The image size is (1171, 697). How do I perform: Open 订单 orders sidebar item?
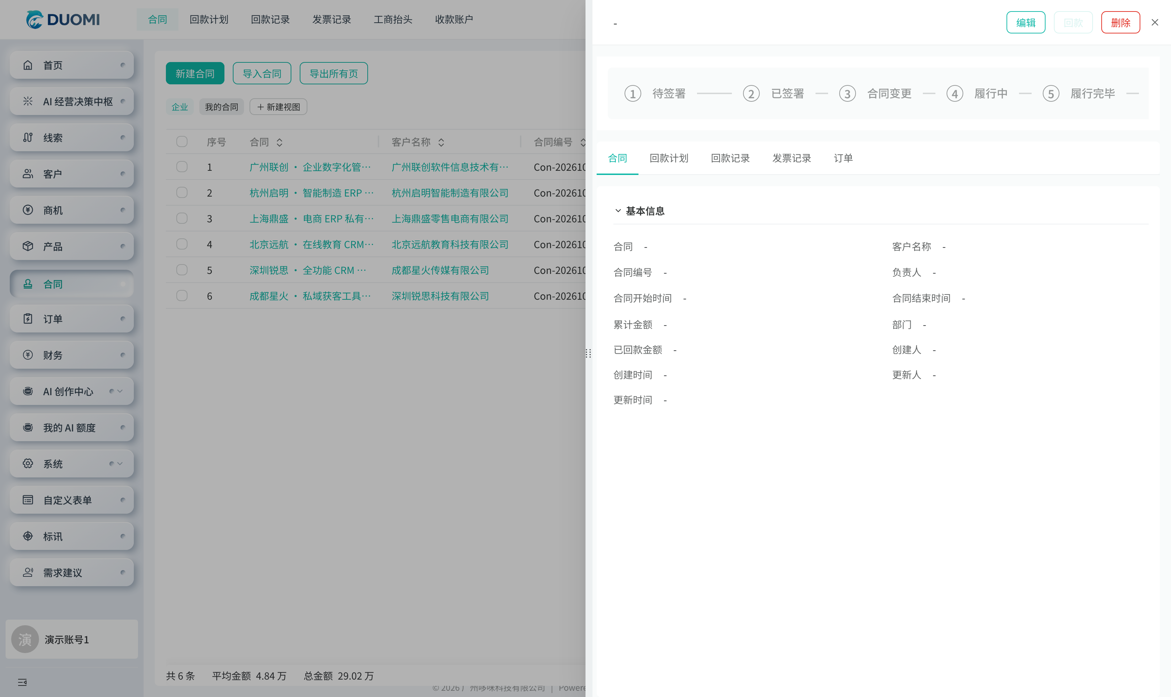click(71, 319)
